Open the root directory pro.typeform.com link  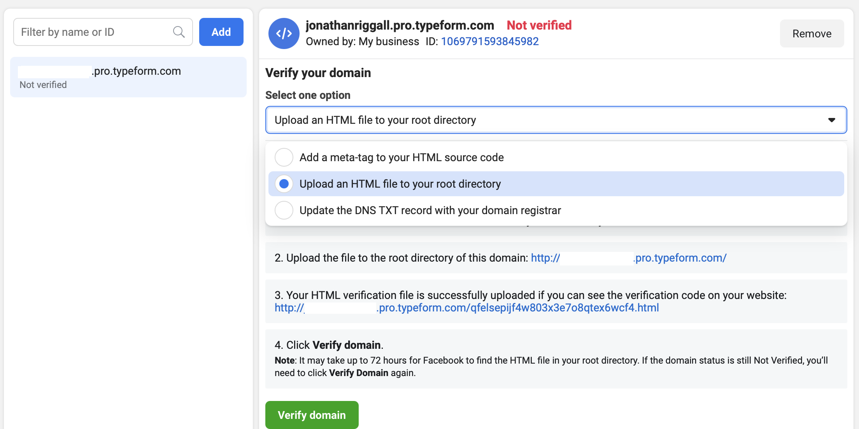[x=629, y=258]
